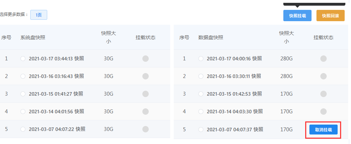
Task: Click mount status dot for data snapshot 1
Action: tap(324, 59)
